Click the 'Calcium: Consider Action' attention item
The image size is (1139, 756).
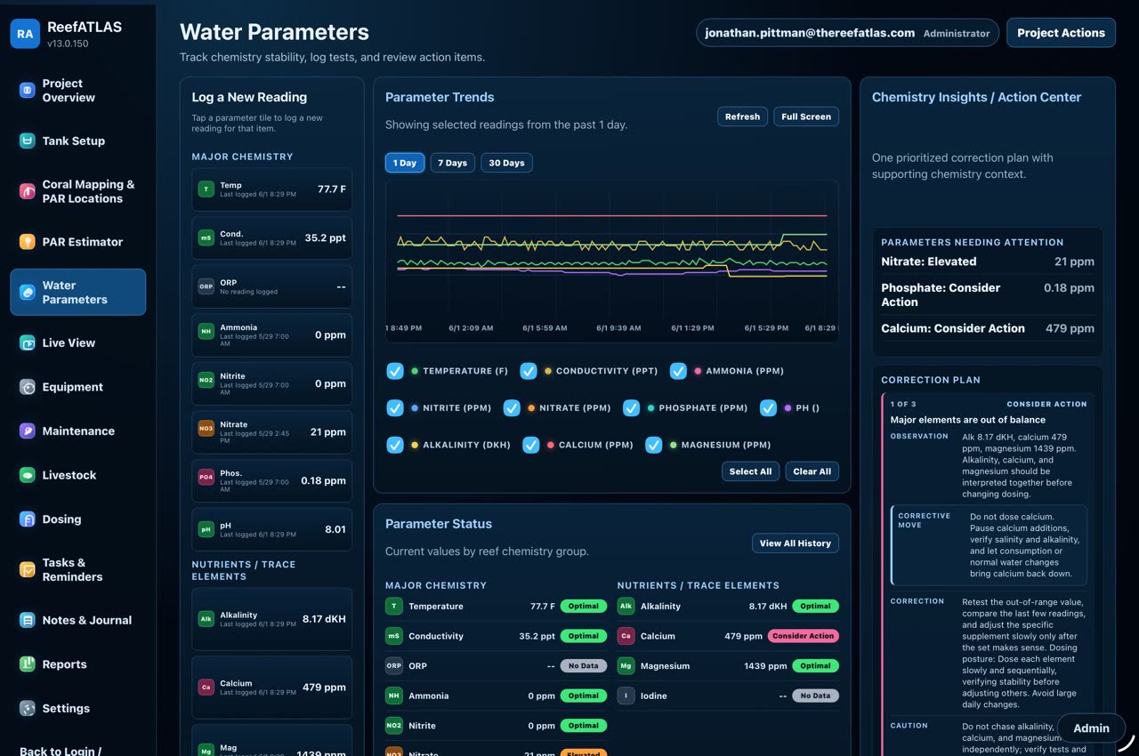point(988,328)
